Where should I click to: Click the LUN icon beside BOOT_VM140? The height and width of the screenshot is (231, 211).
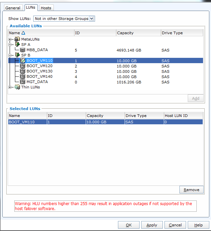[23, 76]
